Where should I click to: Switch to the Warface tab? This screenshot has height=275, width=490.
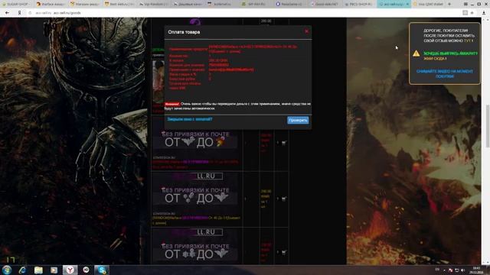[x=50, y=4]
